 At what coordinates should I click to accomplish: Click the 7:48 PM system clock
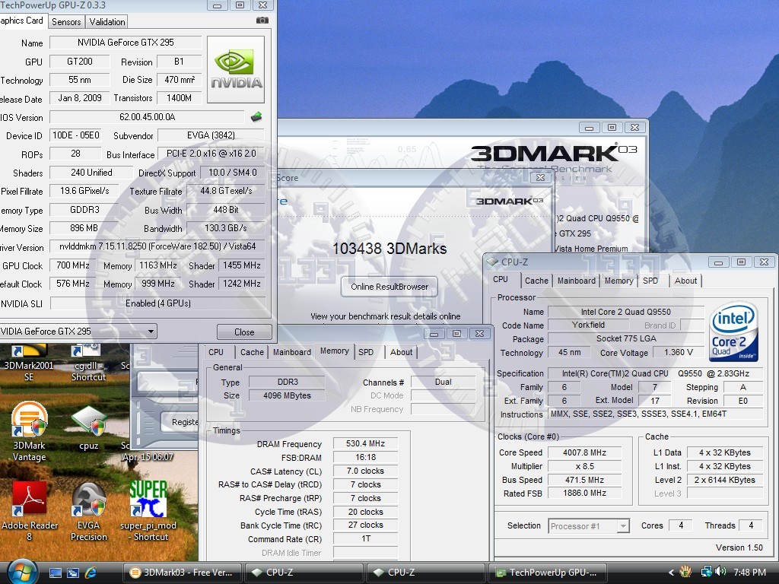[749, 572]
